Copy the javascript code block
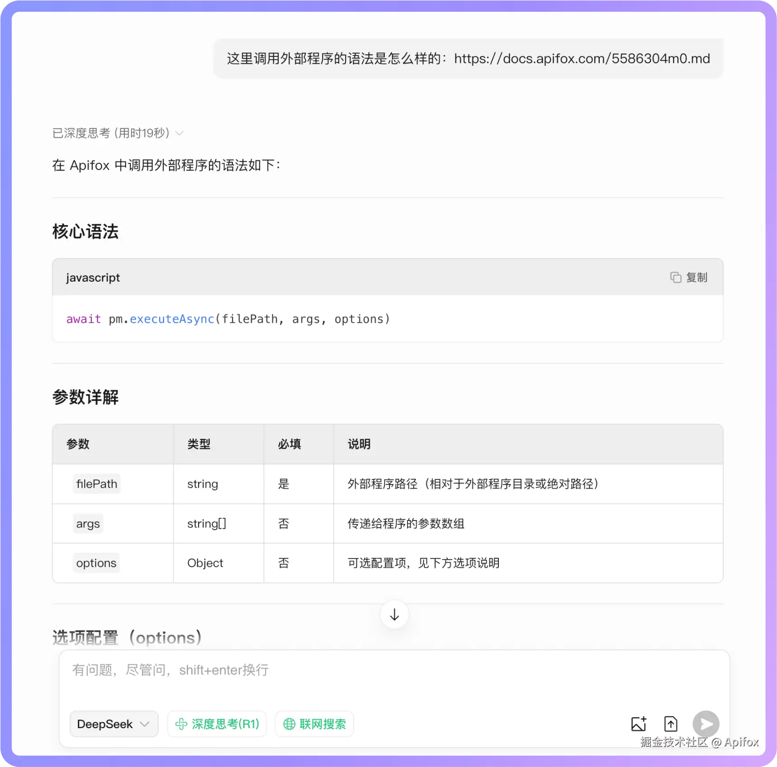Viewport: 777px width, 767px height. [x=688, y=277]
